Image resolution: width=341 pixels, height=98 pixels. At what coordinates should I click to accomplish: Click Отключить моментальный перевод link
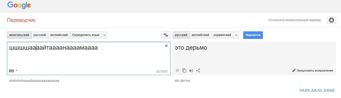294,20
